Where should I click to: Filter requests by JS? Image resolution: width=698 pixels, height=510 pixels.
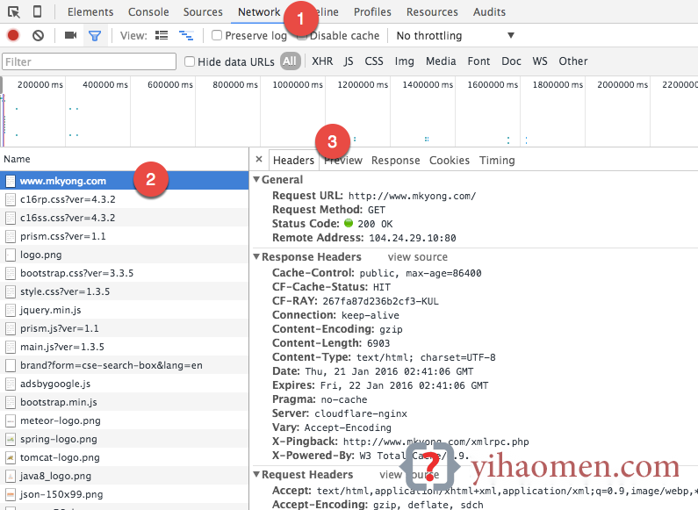pyautogui.click(x=349, y=61)
